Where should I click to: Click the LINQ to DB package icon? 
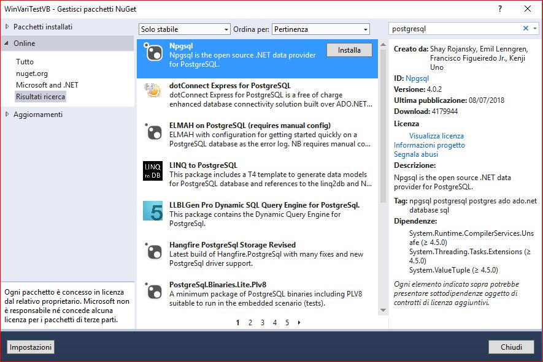pyautogui.click(x=153, y=171)
